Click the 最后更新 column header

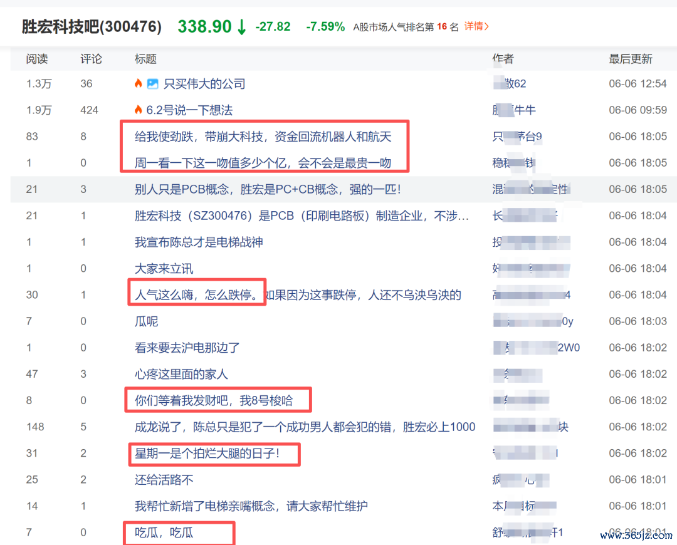(631, 59)
